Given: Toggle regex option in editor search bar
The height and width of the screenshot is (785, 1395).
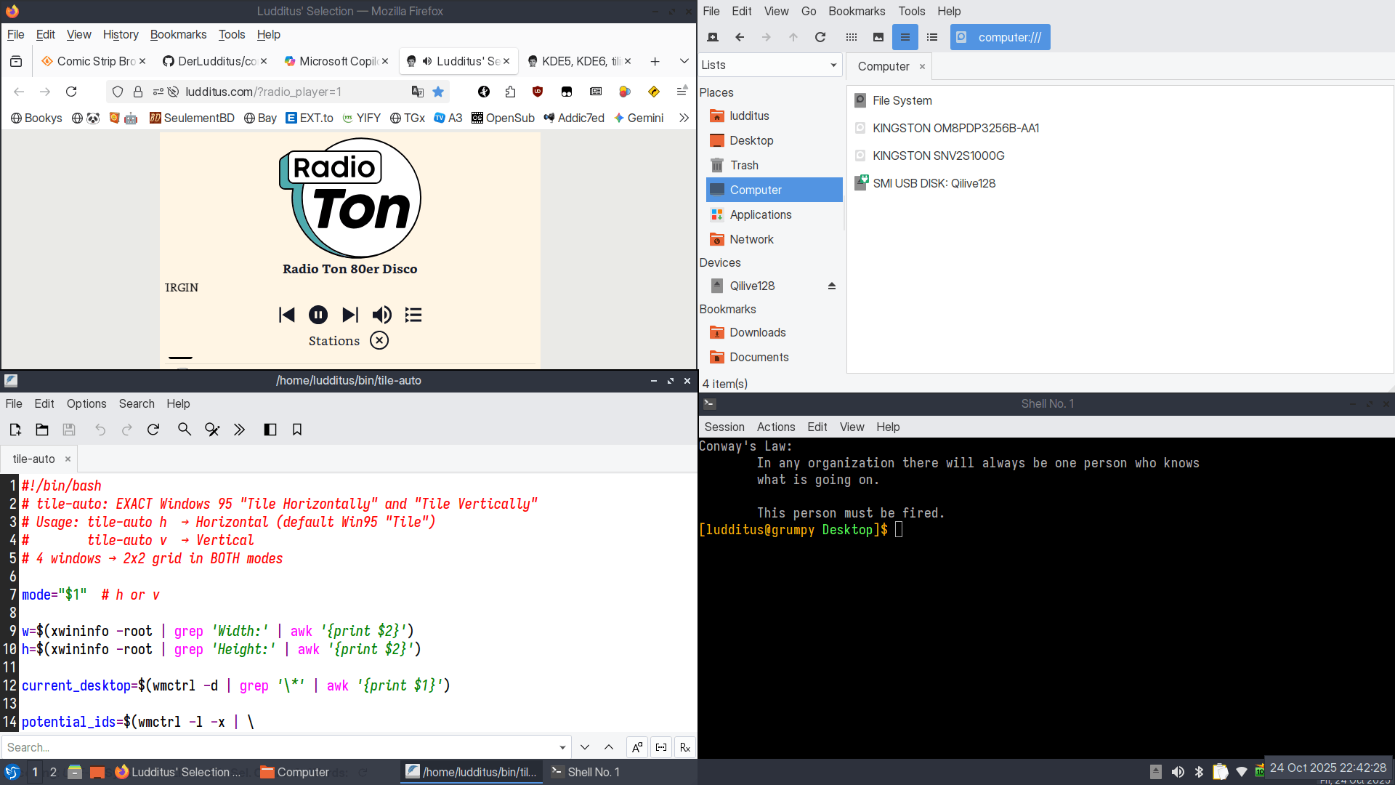Looking at the screenshot, I should tap(684, 747).
